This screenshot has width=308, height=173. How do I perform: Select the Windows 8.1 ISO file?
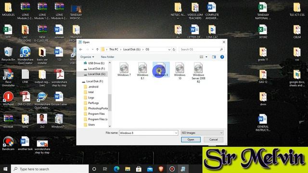click(x=142, y=71)
